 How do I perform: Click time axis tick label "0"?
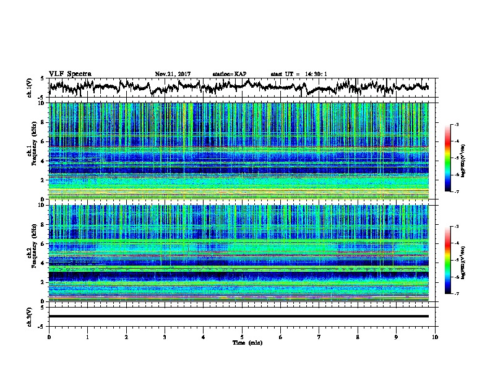click(49, 337)
